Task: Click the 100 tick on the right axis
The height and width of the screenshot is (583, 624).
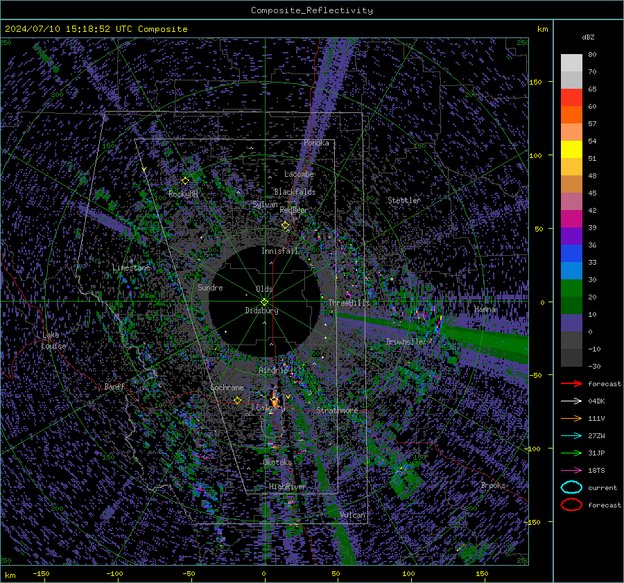Action: (535, 155)
